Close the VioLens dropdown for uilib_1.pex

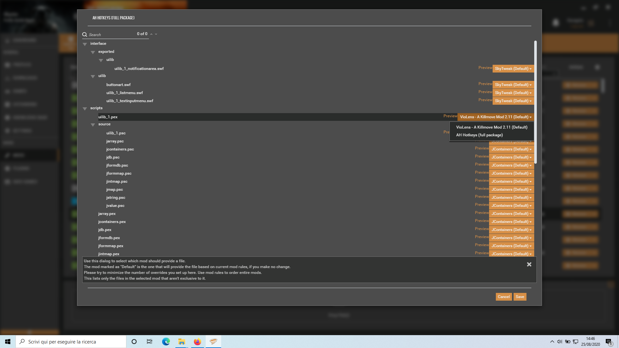tap(496, 117)
